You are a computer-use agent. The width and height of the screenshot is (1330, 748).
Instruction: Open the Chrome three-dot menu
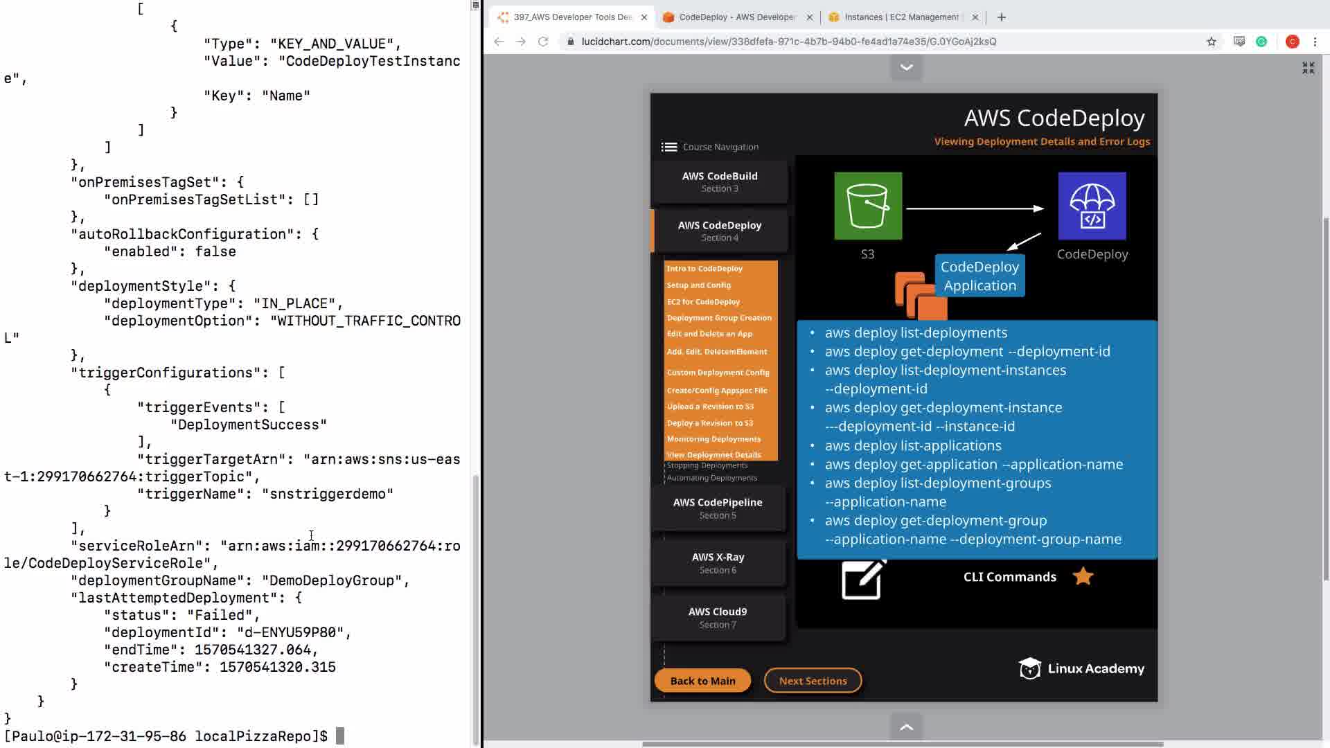[x=1315, y=42]
